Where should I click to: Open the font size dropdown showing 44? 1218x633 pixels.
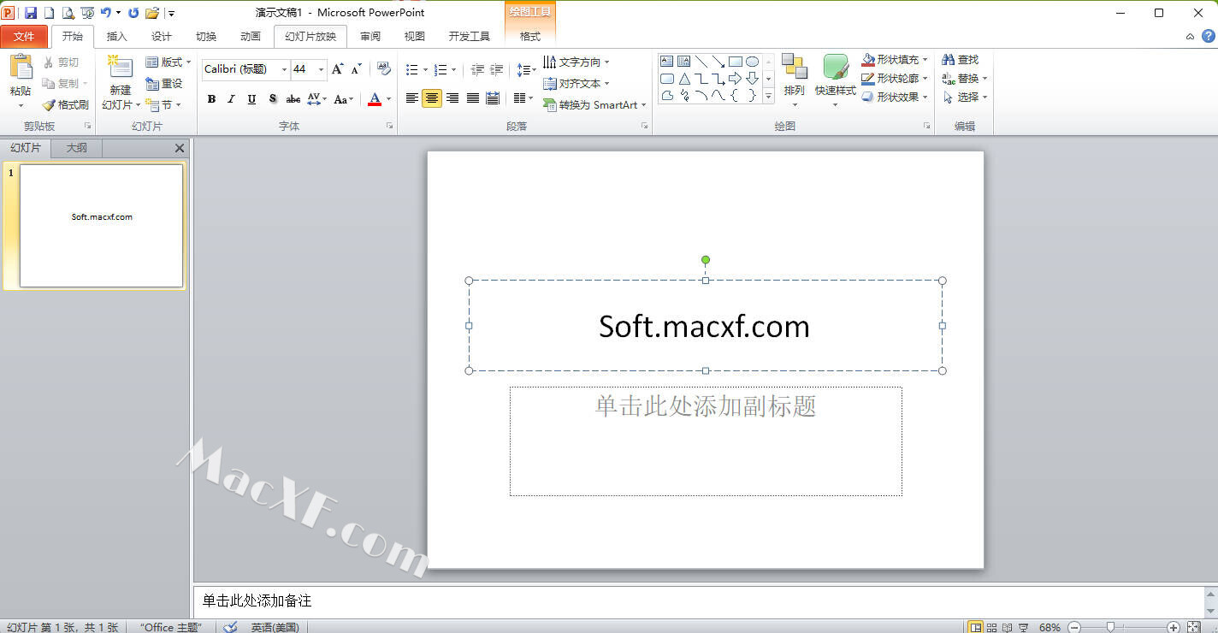pyautogui.click(x=321, y=69)
